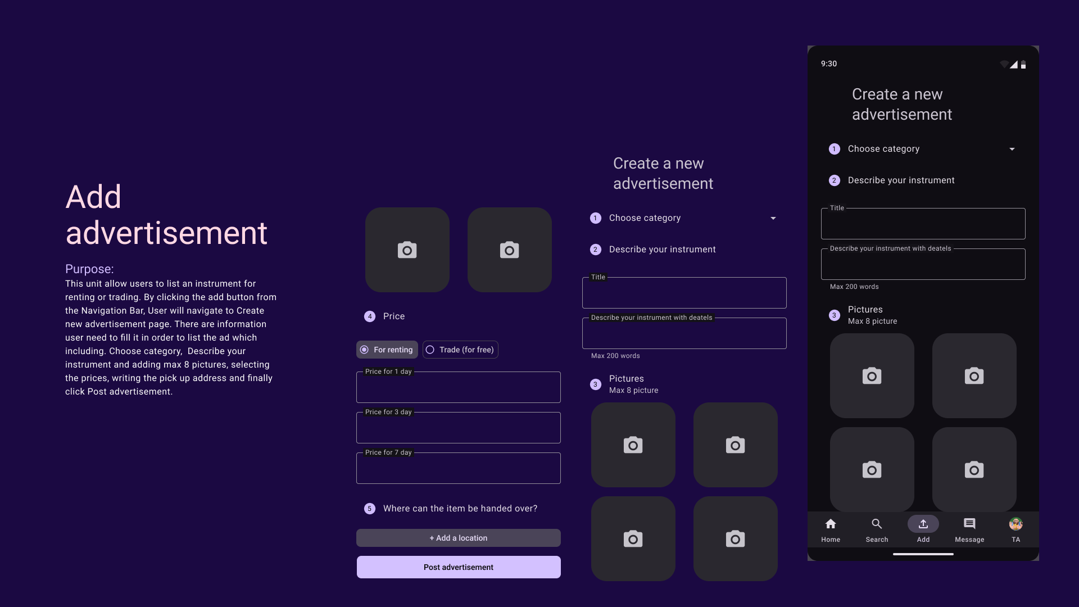Click the + Add a location button
Viewport: 1079px width, 607px height.
coord(459,538)
